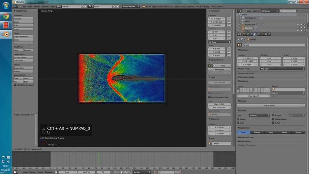Click the Camera object name field
The image size is (309, 174).
(273, 45)
